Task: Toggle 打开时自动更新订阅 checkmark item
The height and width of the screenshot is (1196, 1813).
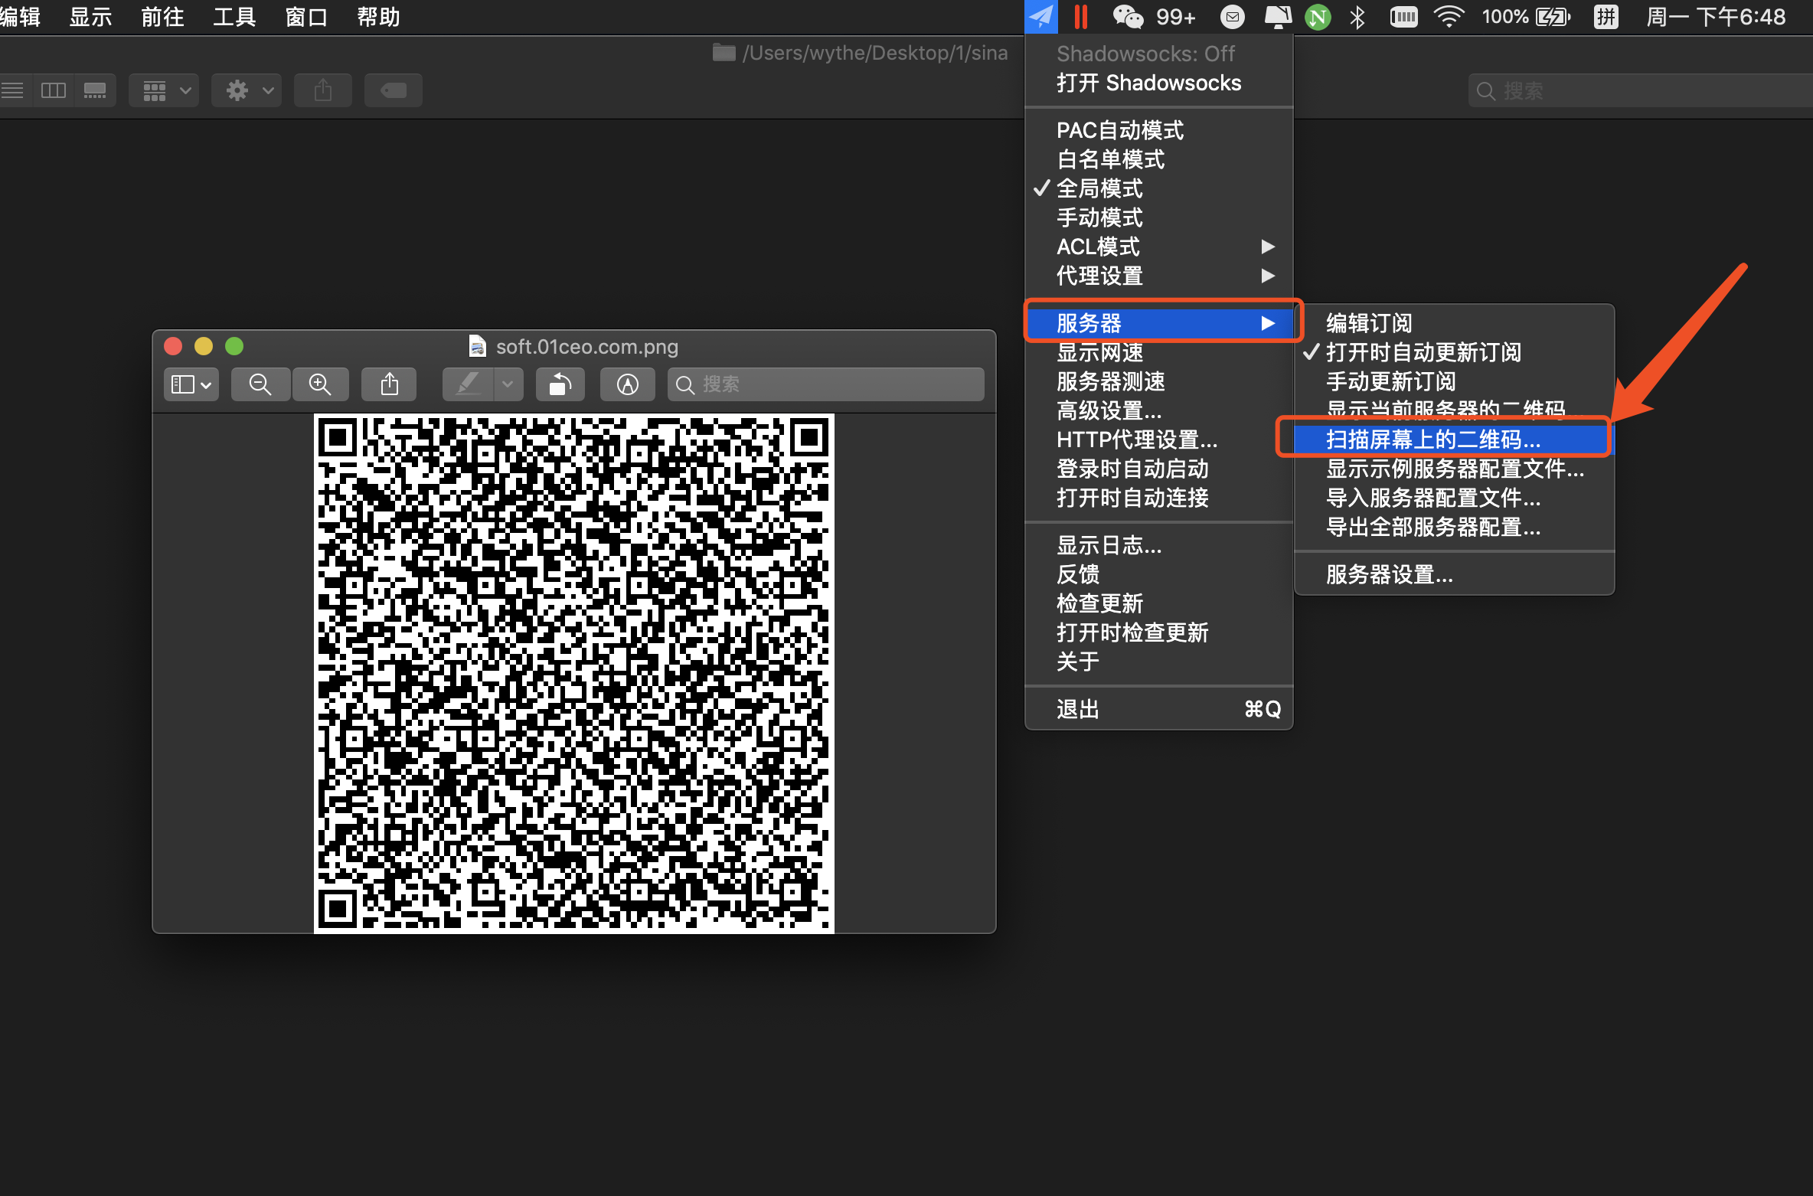Action: [1455, 352]
